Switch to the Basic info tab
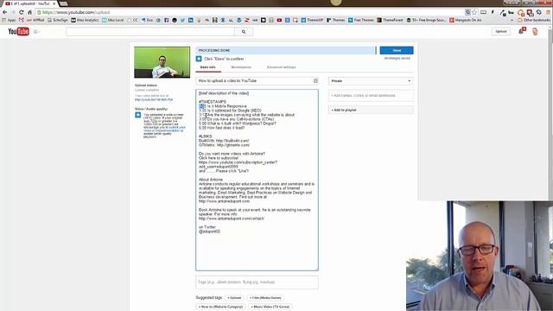 (207, 67)
